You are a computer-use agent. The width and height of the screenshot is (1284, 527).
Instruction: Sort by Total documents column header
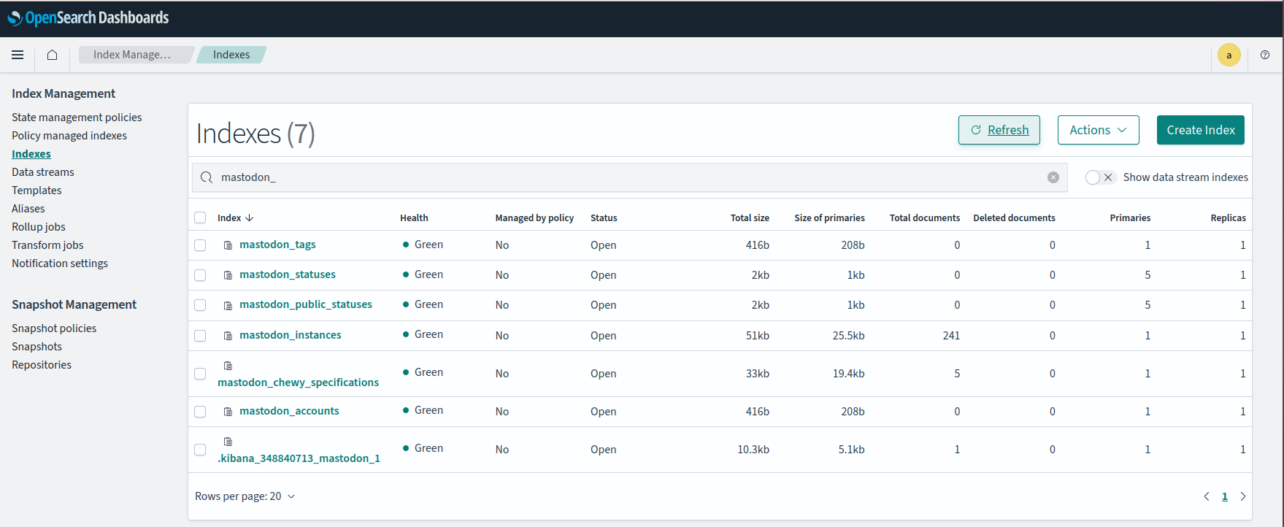click(925, 218)
